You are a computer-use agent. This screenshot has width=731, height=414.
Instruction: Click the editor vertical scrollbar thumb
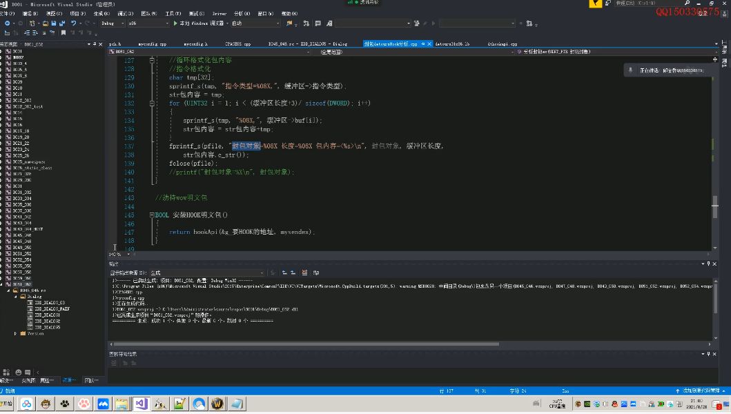[714, 207]
